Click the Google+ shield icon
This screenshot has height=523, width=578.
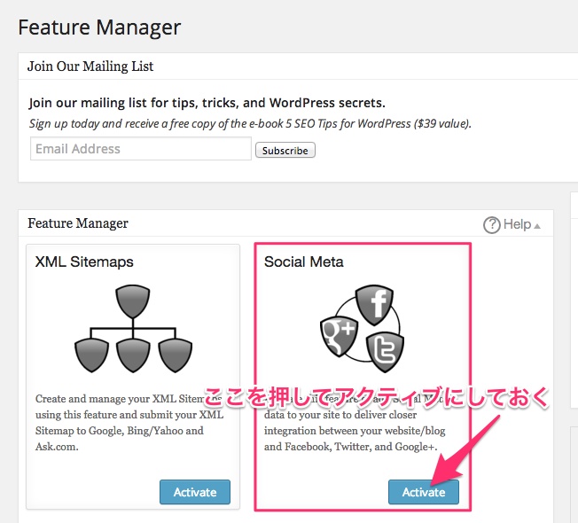[339, 335]
